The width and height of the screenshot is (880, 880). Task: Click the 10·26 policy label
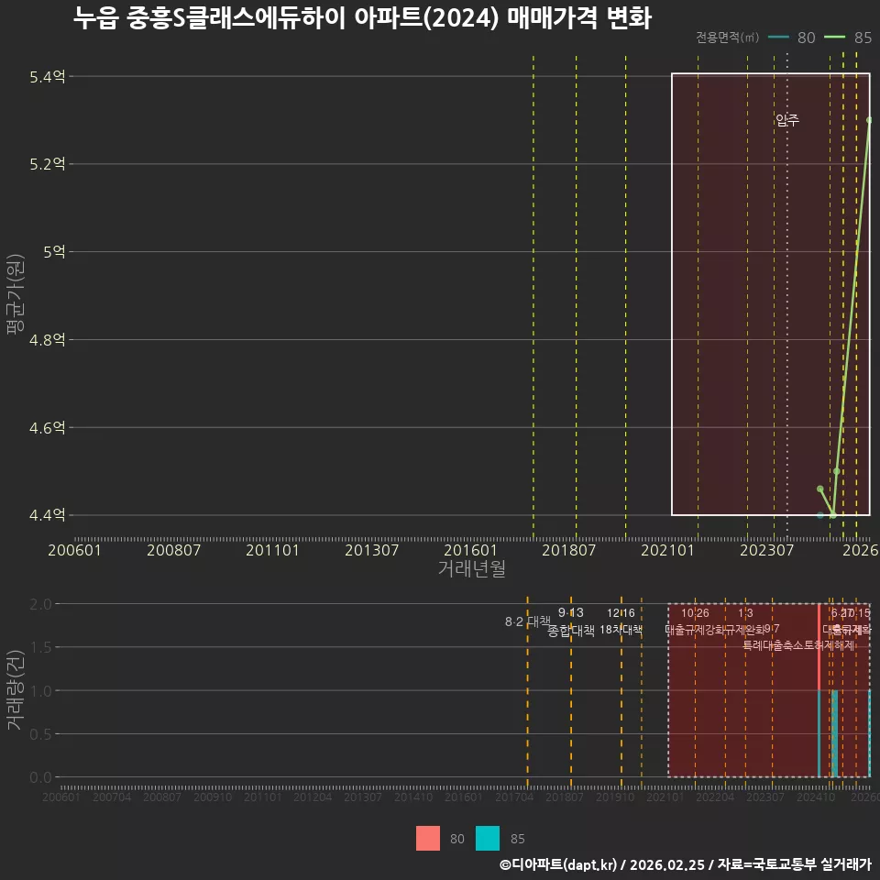tap(695, 613)
